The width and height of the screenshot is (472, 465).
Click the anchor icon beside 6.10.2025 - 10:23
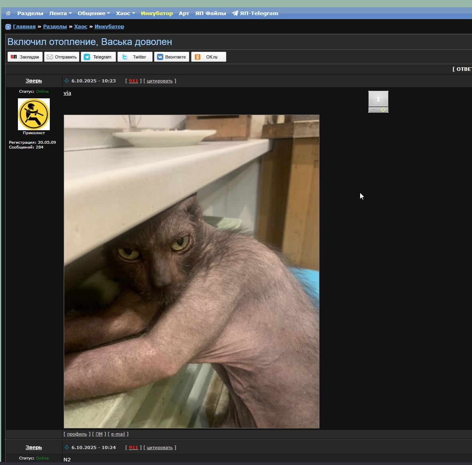67,81
